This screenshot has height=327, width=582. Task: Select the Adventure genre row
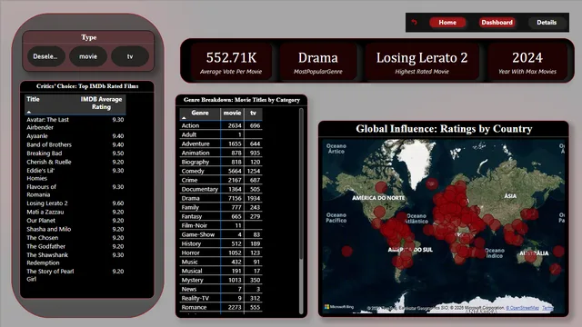(x=221, y=144)
